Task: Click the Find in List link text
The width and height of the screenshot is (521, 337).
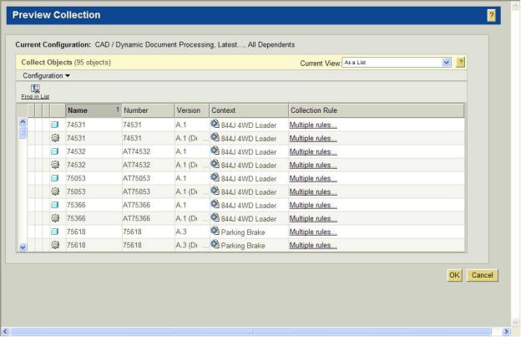Action: [x=35, y=97]
